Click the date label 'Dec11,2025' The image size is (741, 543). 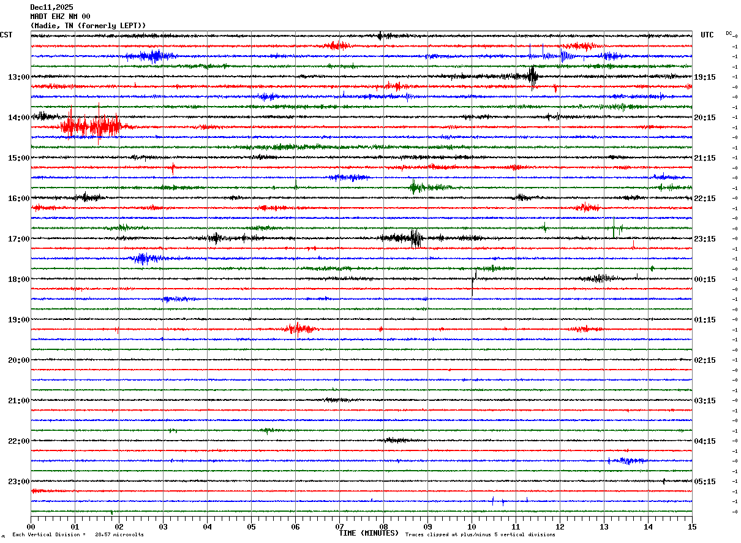(51, 7)
